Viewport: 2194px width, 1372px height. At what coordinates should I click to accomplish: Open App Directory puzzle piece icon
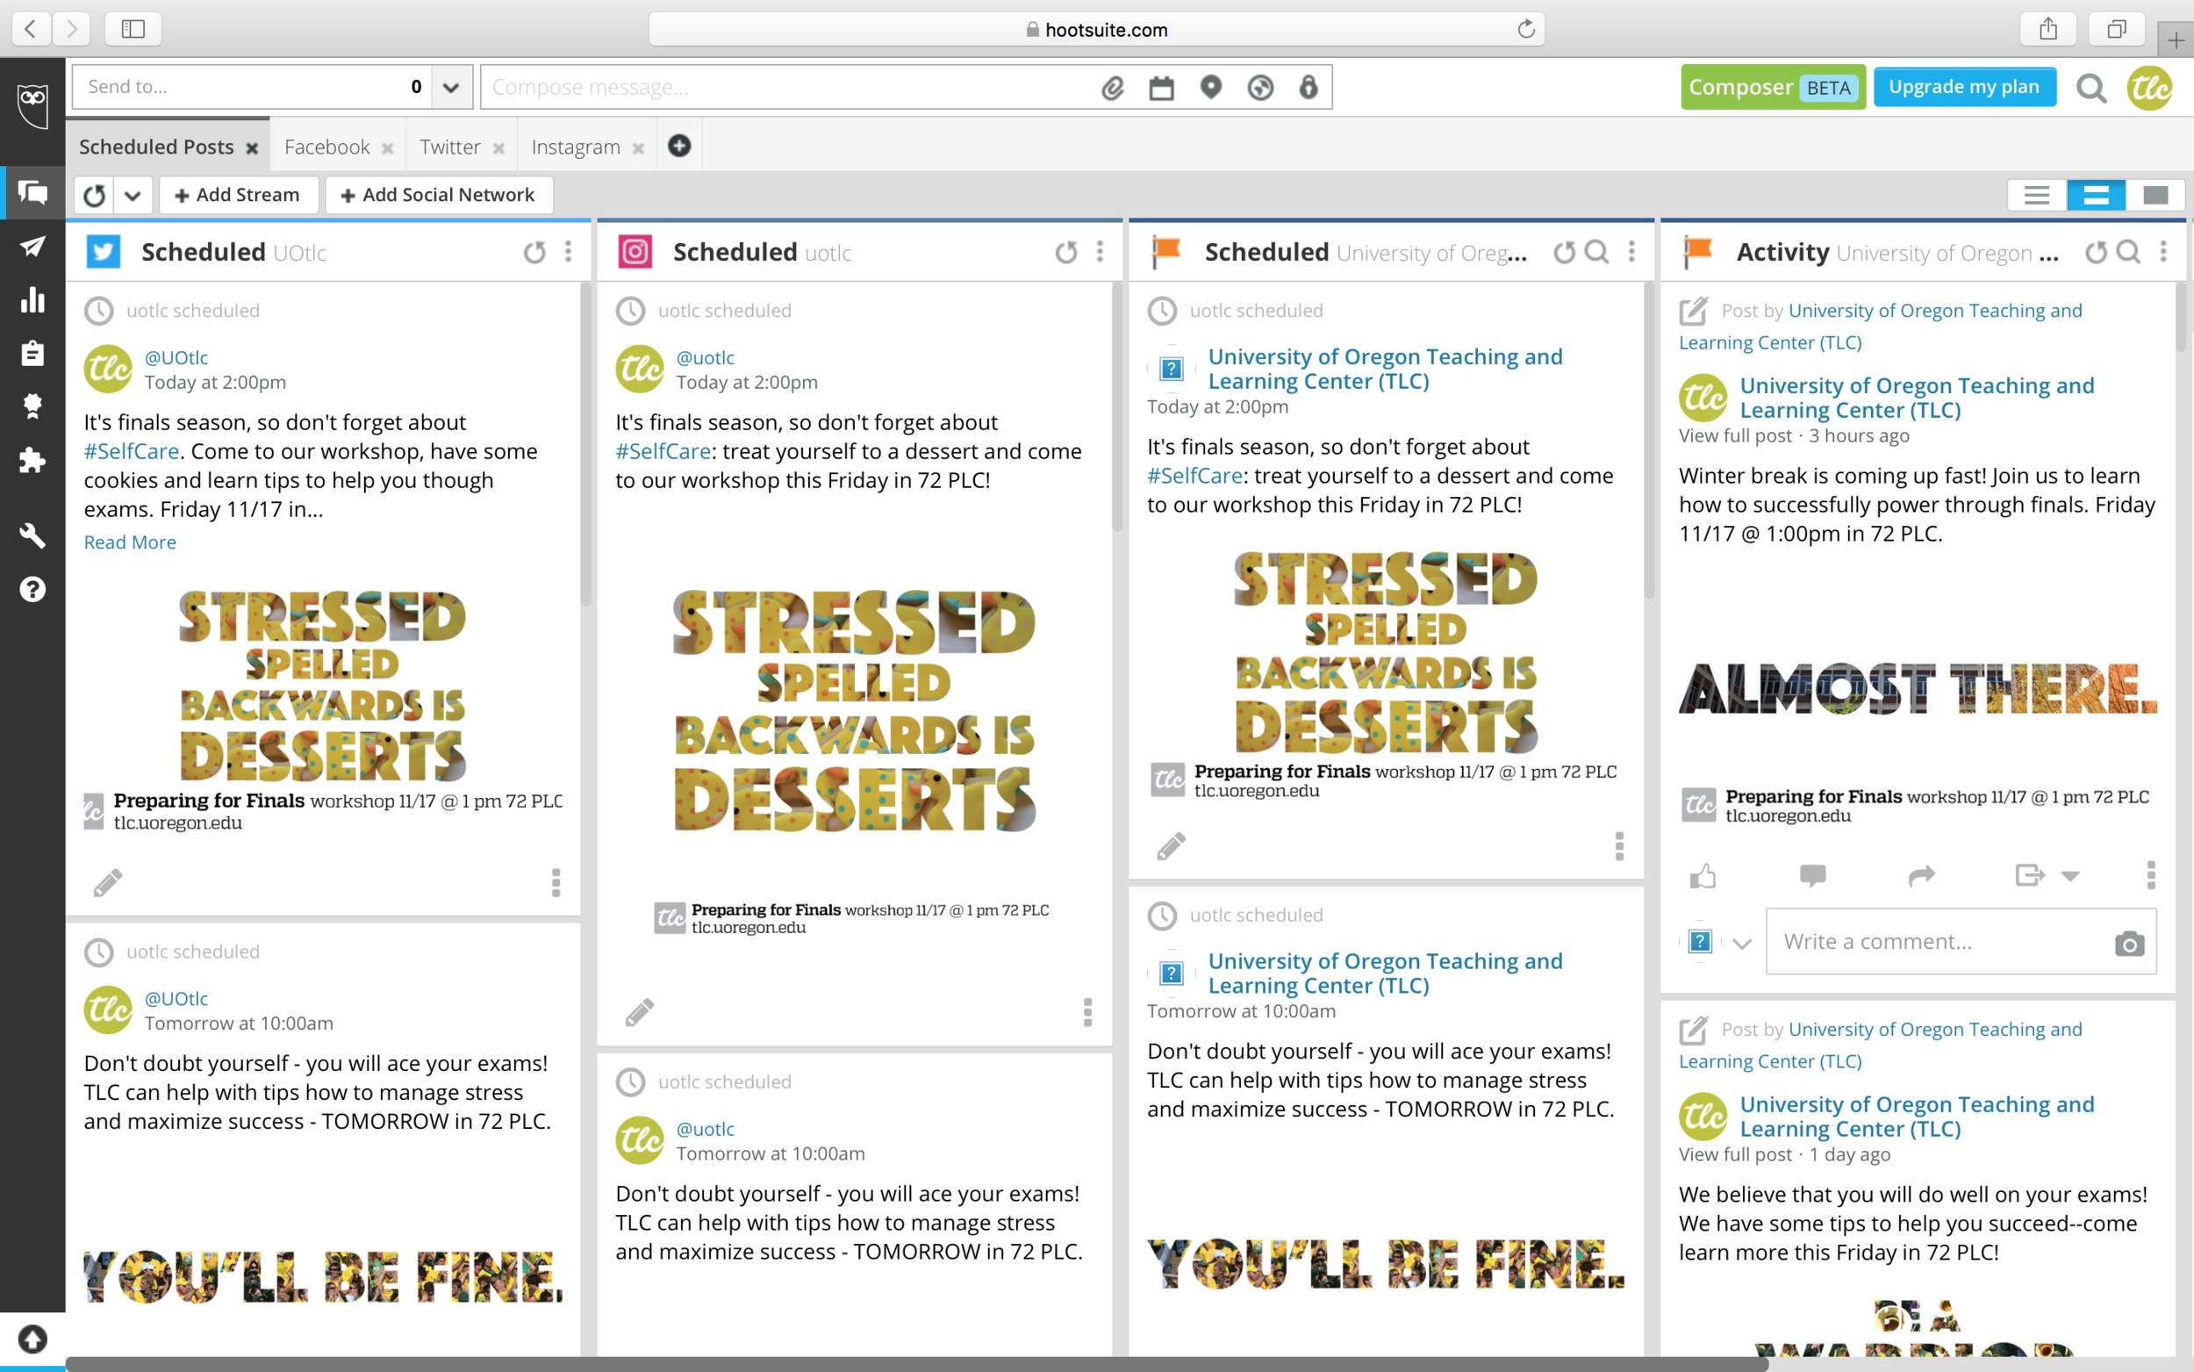click(x=32, y=460)
